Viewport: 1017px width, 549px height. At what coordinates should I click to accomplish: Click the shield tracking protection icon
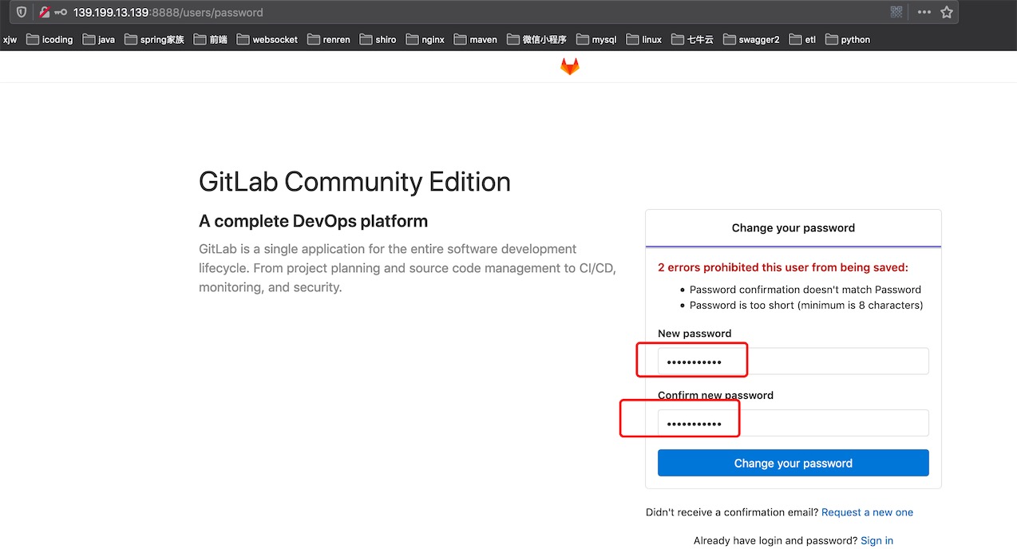tap(22, 12)
